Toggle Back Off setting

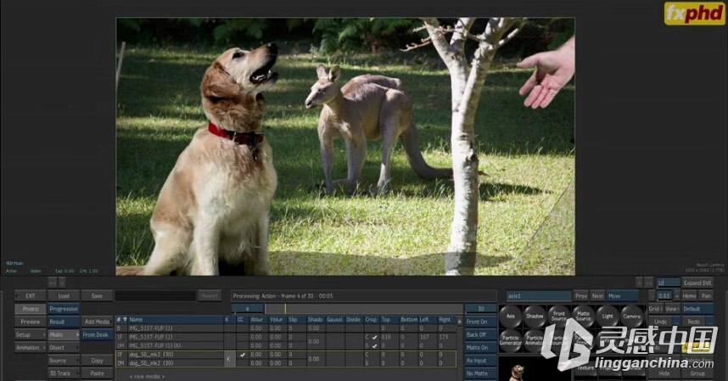coord(480,334)
